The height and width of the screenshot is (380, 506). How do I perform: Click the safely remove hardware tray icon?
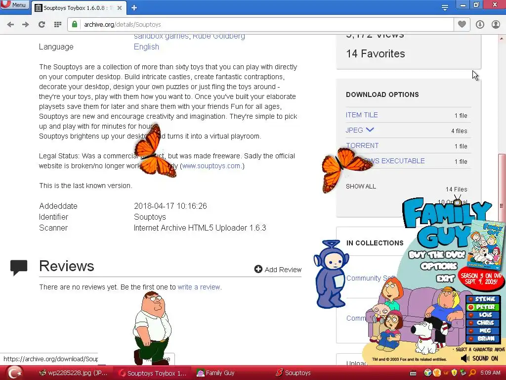tap(464, 373)
